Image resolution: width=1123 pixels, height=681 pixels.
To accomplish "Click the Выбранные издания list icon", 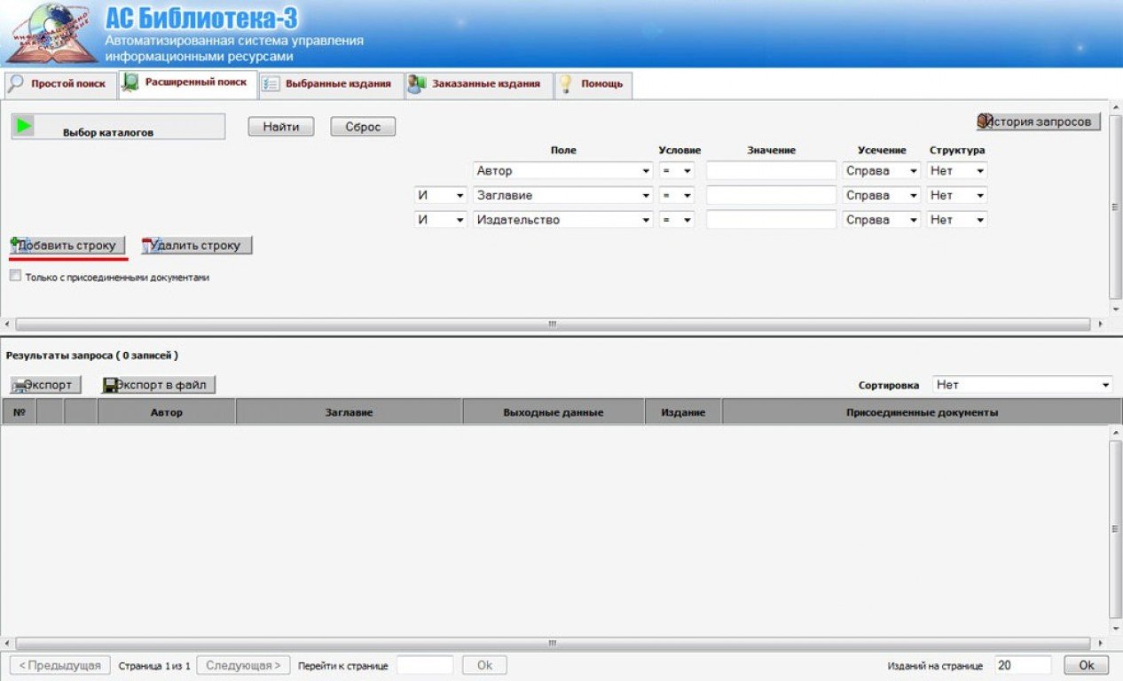I will click(x=271, y=84).
